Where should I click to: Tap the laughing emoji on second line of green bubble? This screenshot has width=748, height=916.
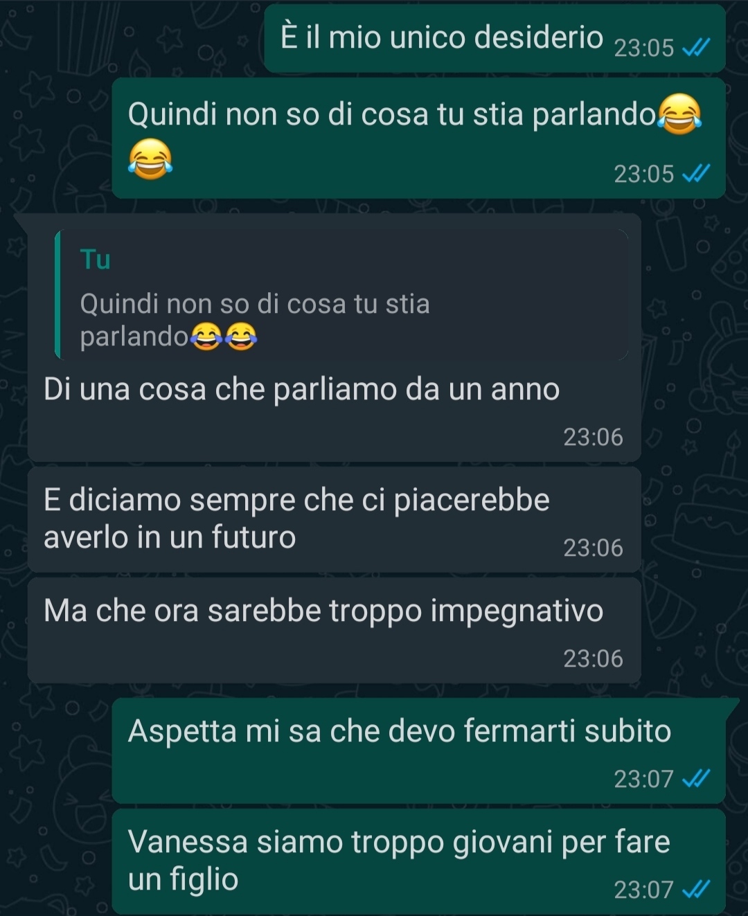click(x=150, y=159)
